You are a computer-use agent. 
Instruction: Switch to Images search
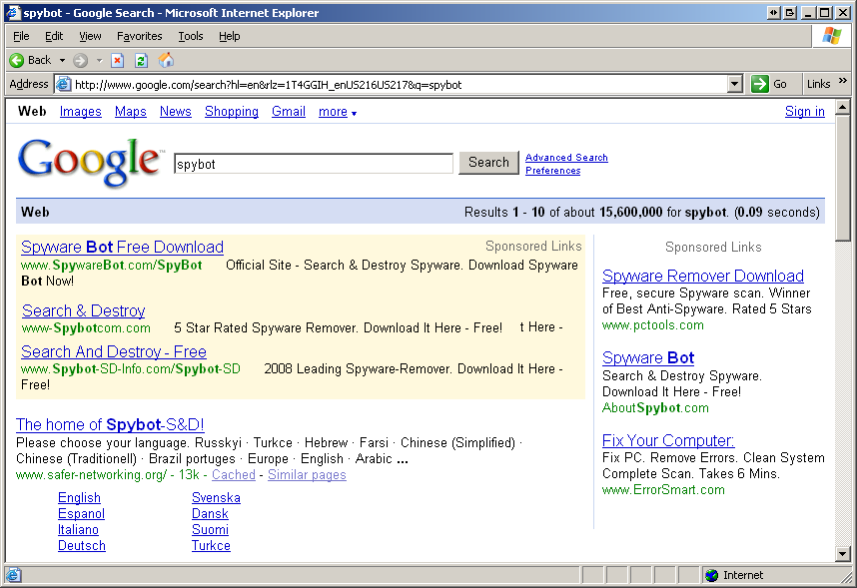[80, 112]
